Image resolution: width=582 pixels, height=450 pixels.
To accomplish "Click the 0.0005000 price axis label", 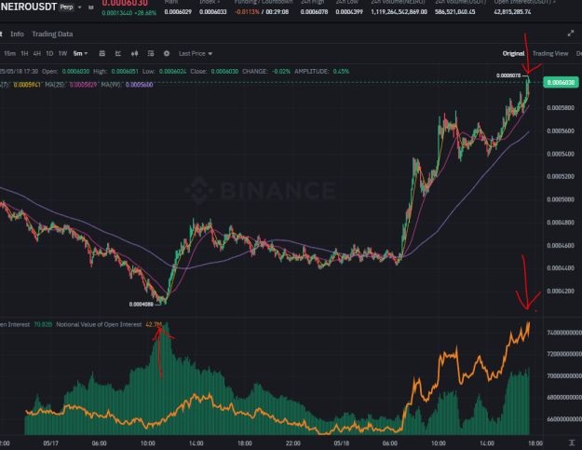I will pyautogui.click(x=561, y=199).
